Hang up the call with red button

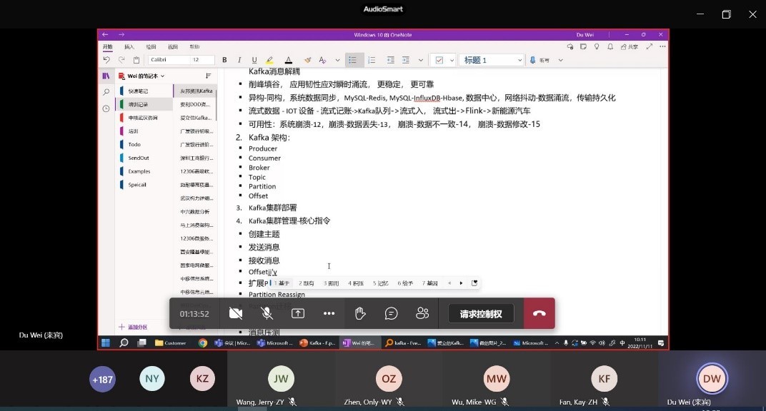(x=539, y=313)
